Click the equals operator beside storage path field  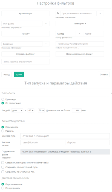point(100,13)
